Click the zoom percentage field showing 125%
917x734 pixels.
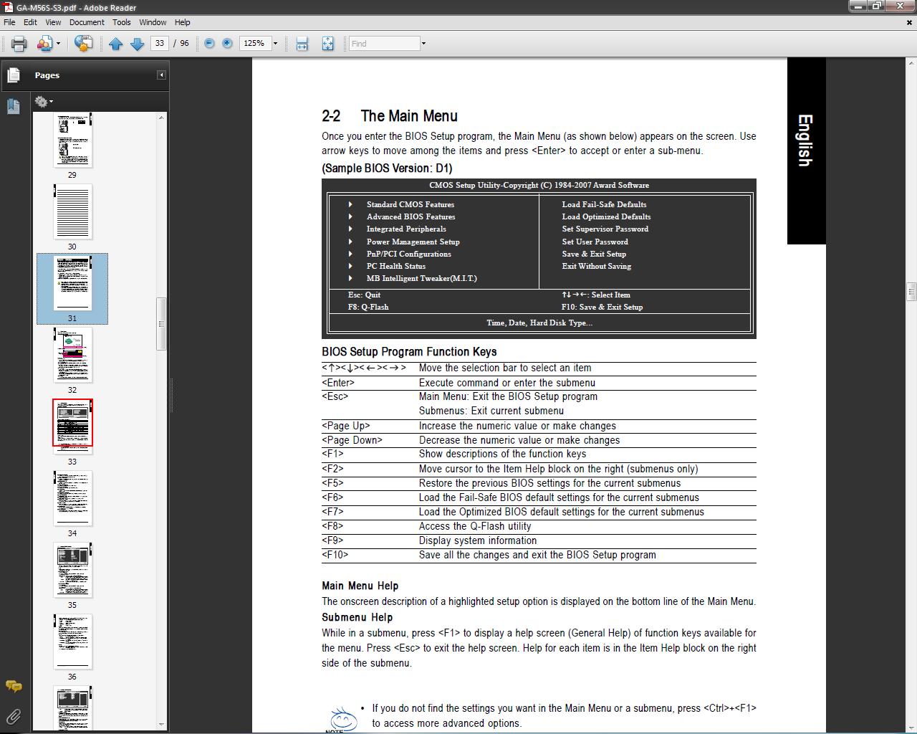(x=254, y=44)
